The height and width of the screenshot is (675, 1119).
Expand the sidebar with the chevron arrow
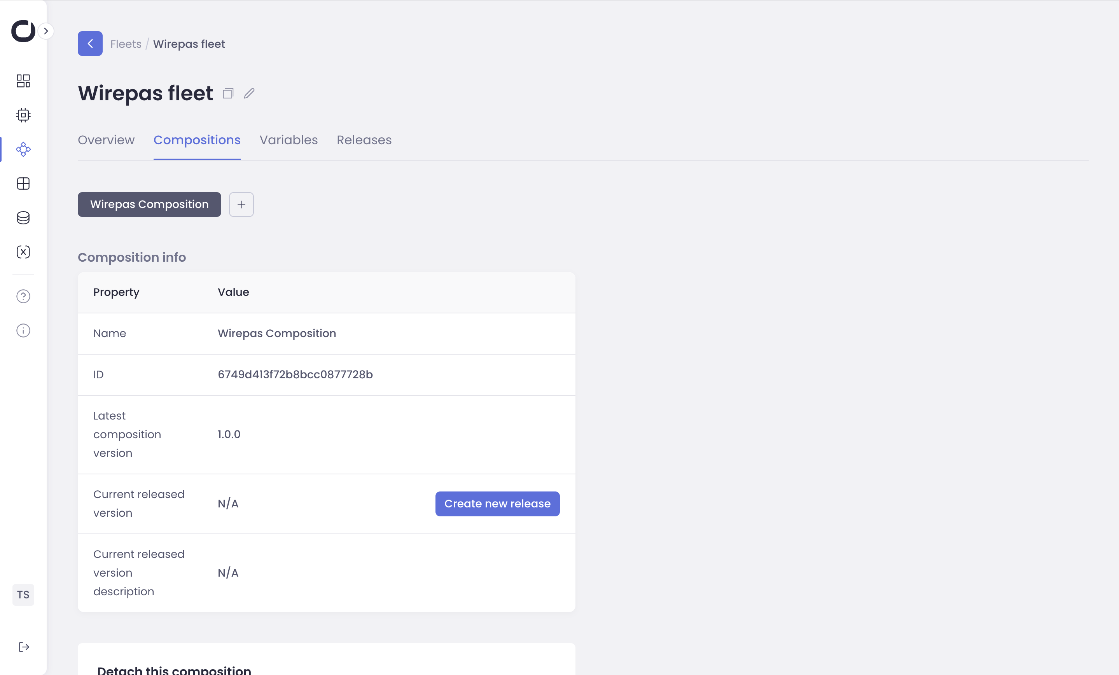point(46,31)
